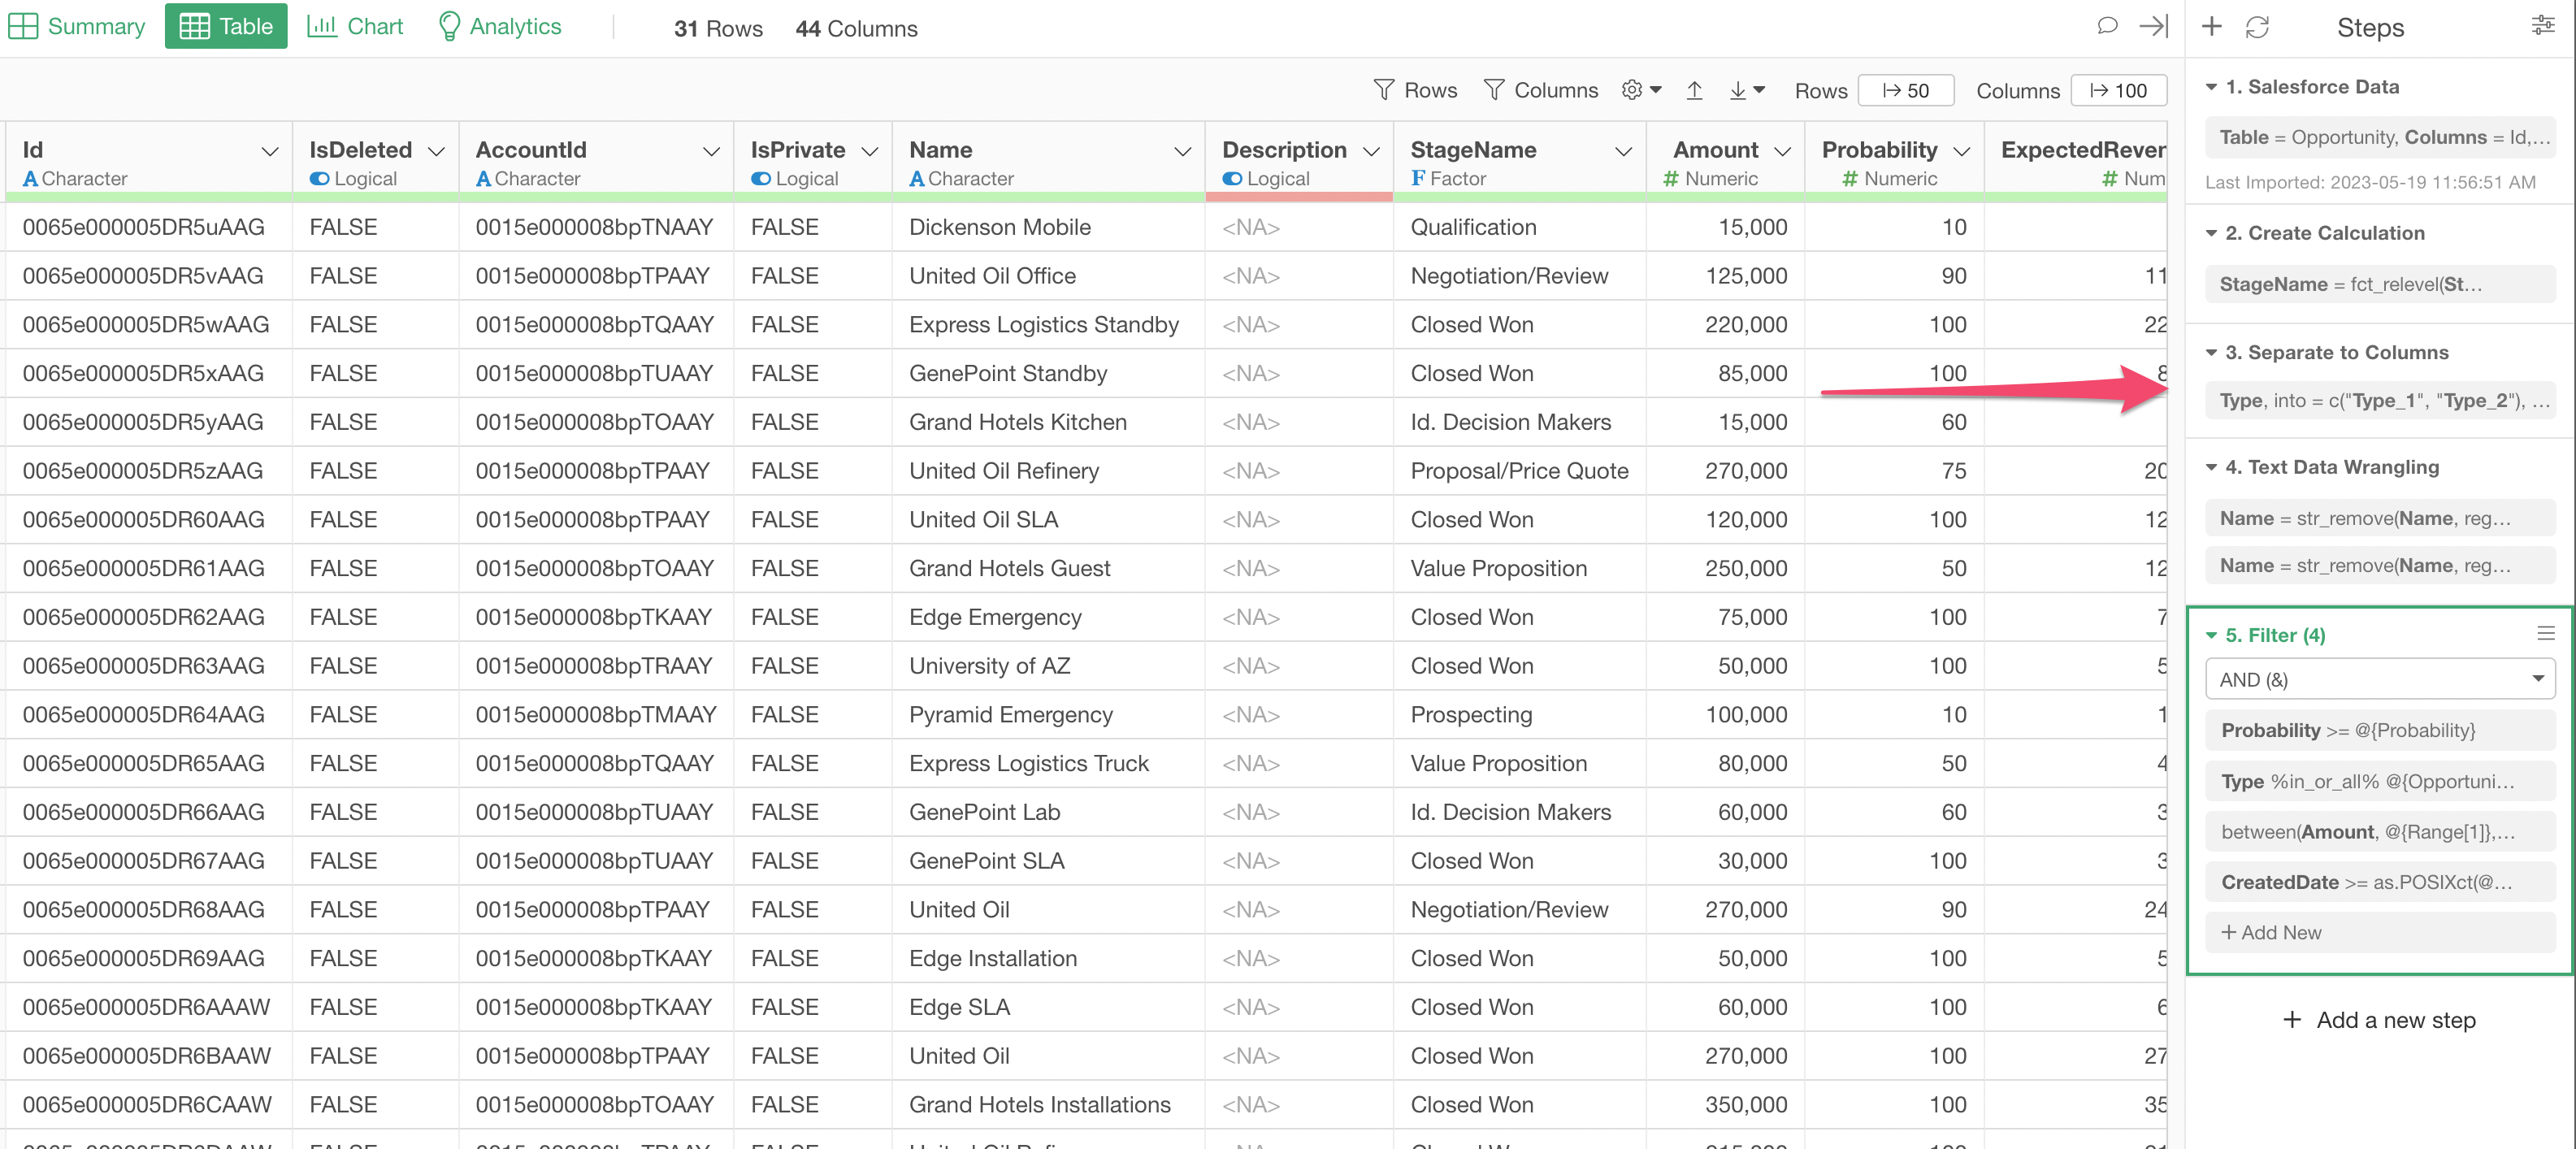
Task: Click the refresh icon in the Steps header
Action: (x=2257, y=27)
